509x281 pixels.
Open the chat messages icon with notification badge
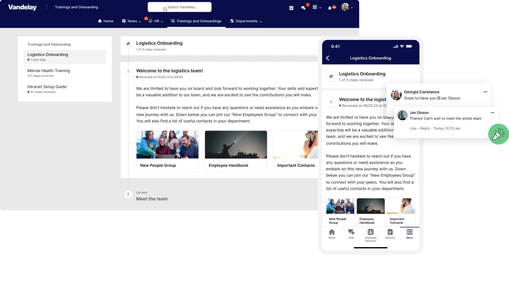[304, 7]
